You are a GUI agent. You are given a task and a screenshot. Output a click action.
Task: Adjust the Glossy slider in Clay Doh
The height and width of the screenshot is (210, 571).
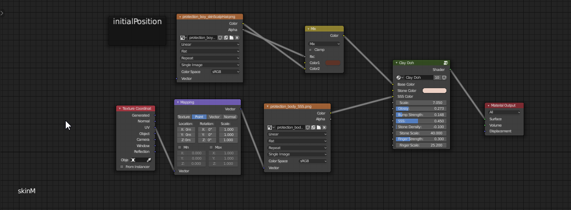pyautogui.click(x=421, y=109)
